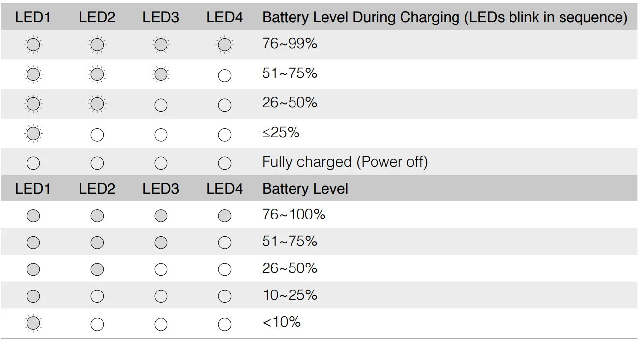Click the unlit LED4 circle in the 51~75% charging row
Screen dimensions: 644x340
pos(224,75)
